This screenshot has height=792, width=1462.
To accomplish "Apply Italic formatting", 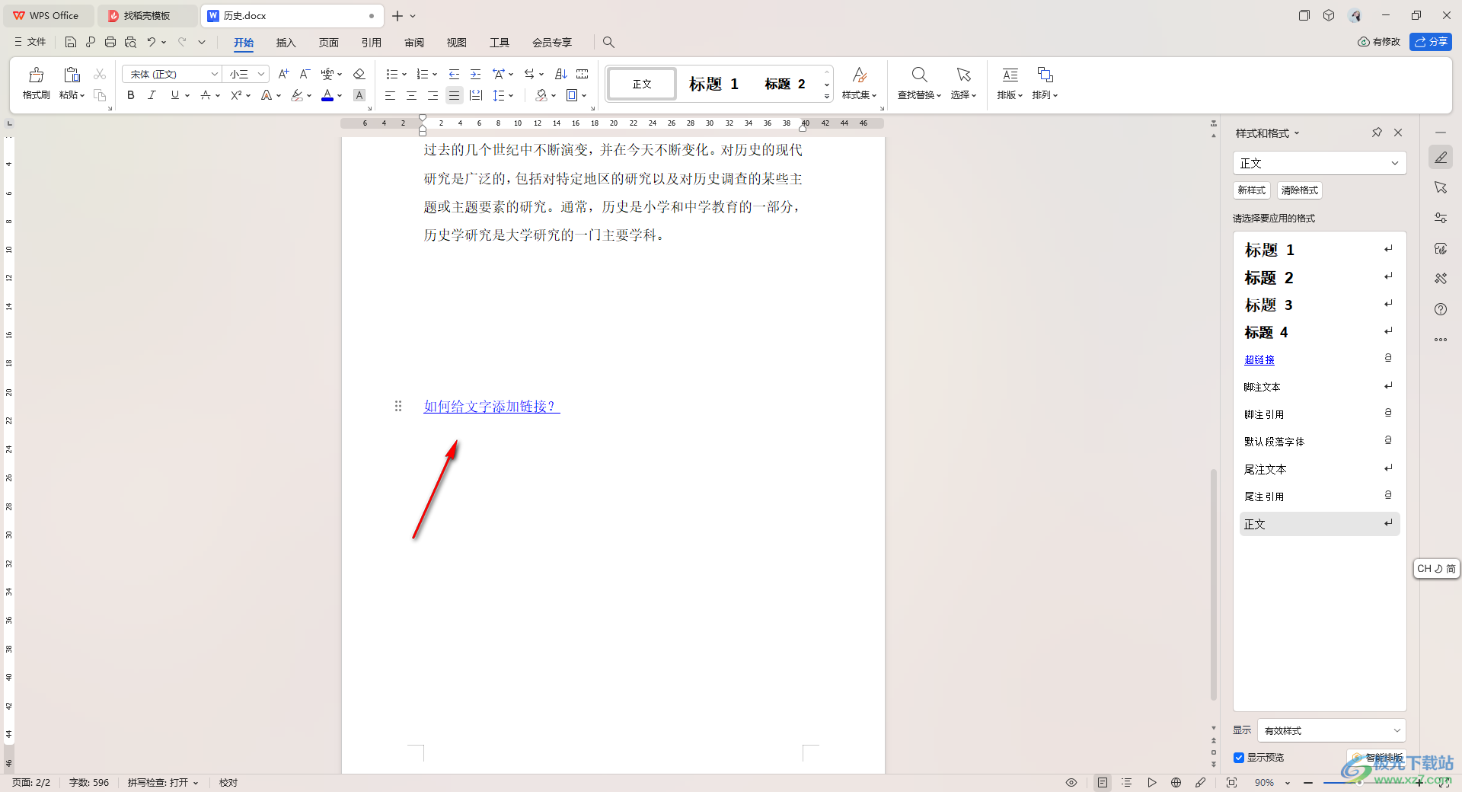I will pyautogui.click(x=152, y=95).
